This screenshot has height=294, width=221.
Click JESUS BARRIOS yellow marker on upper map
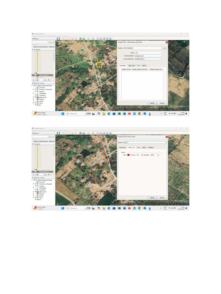click(x=99, y=65)
